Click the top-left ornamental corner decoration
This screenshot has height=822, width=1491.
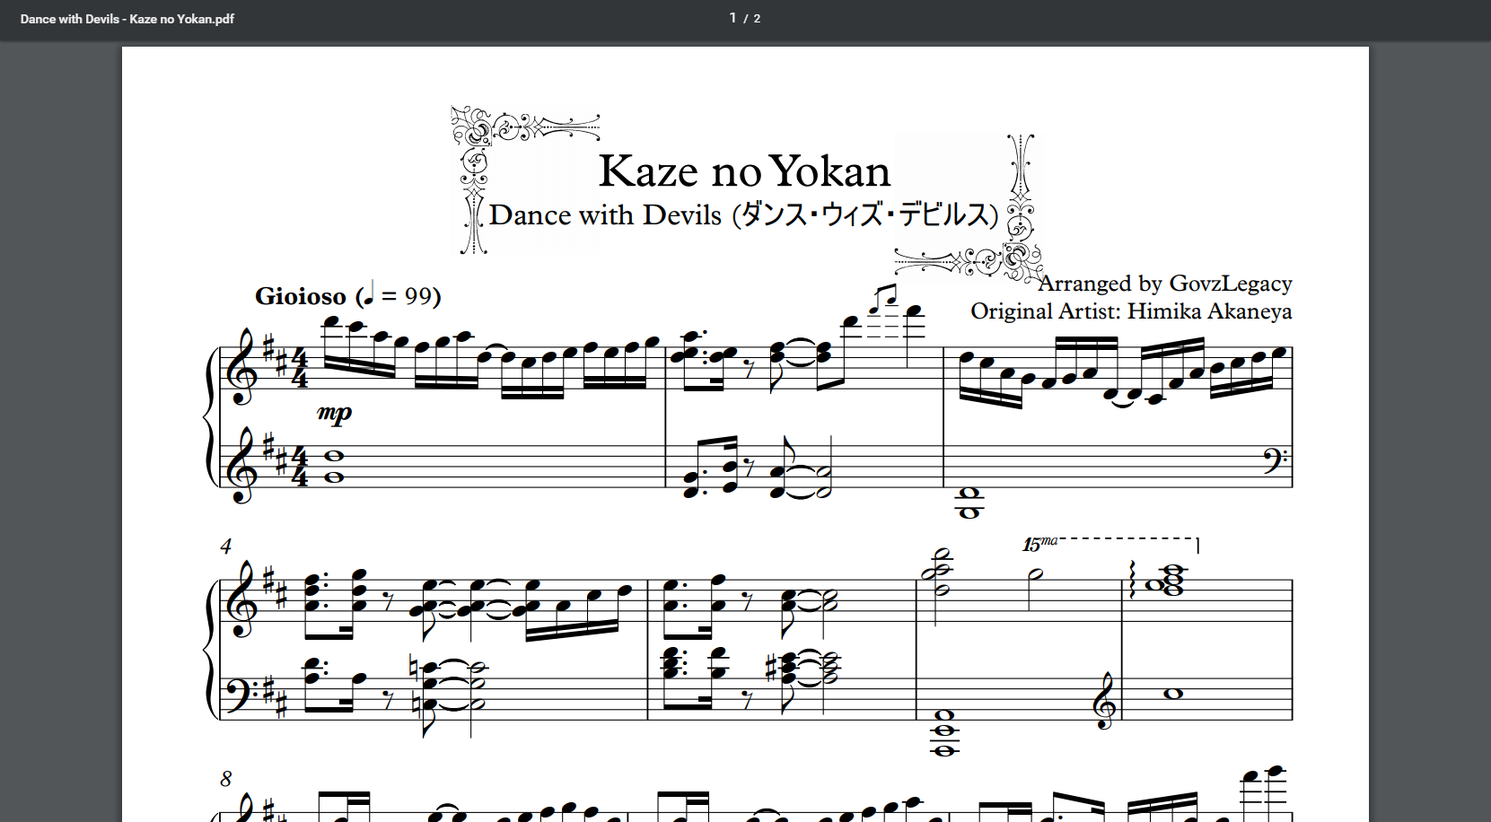525,179
